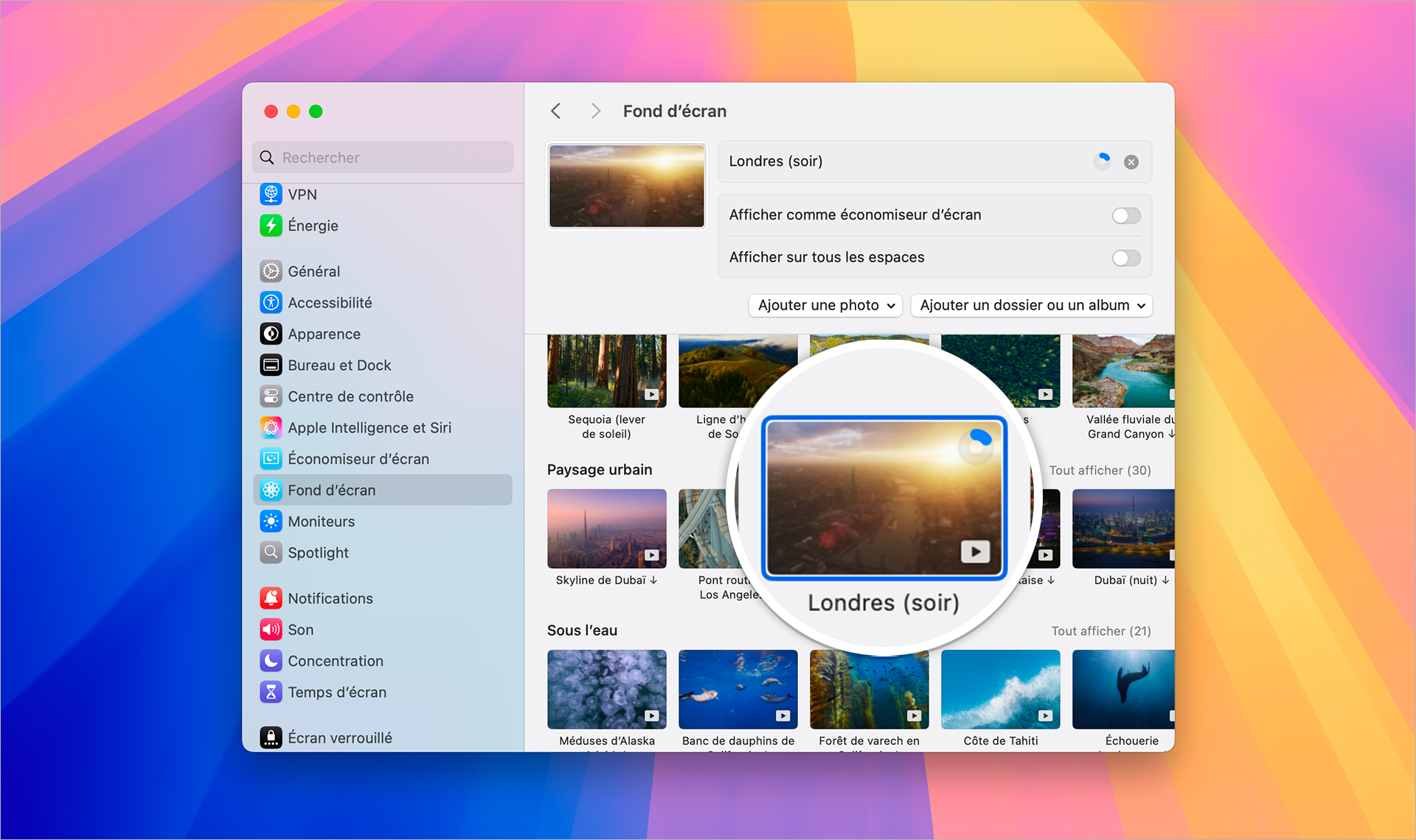
Task: Click Tout afficher for Paysage urbain
Action: (1100, 470)
